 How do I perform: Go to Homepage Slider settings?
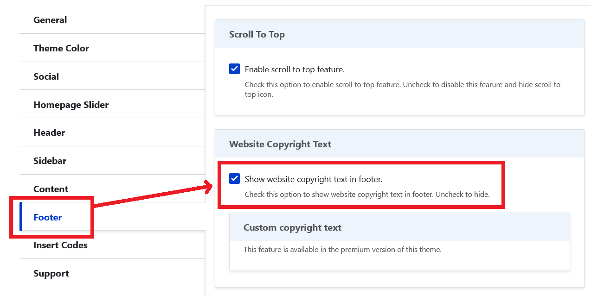tap(71, 105)
